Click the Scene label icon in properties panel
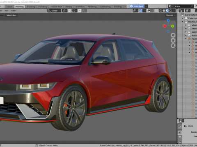197x147 pixels. pos(186,126)
